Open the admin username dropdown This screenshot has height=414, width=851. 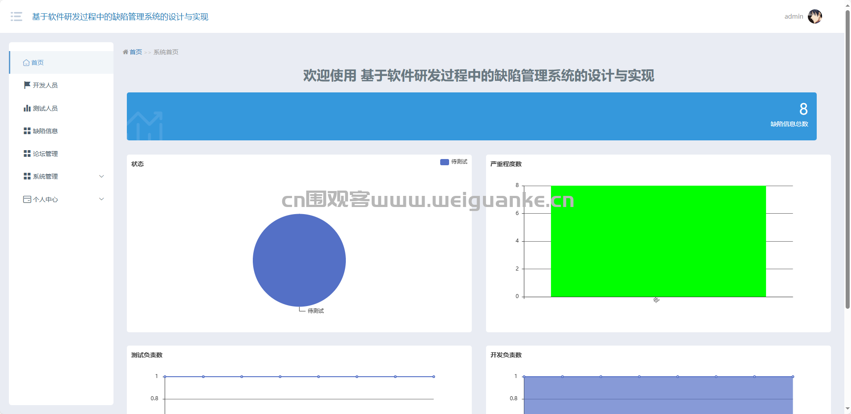tap(794, 16)
